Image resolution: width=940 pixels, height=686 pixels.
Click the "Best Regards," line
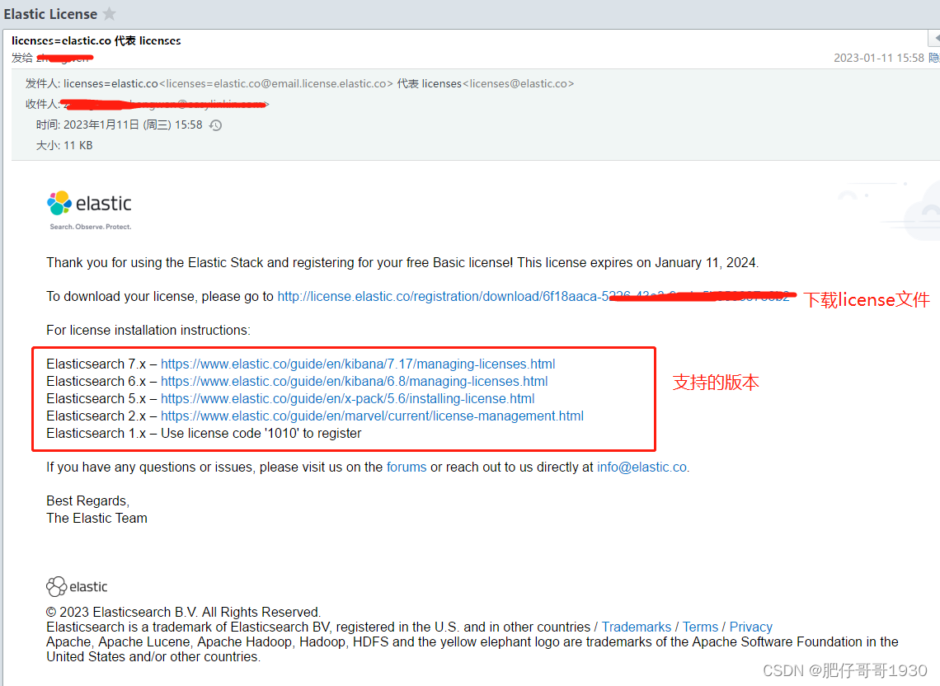(x=87, y=501)
